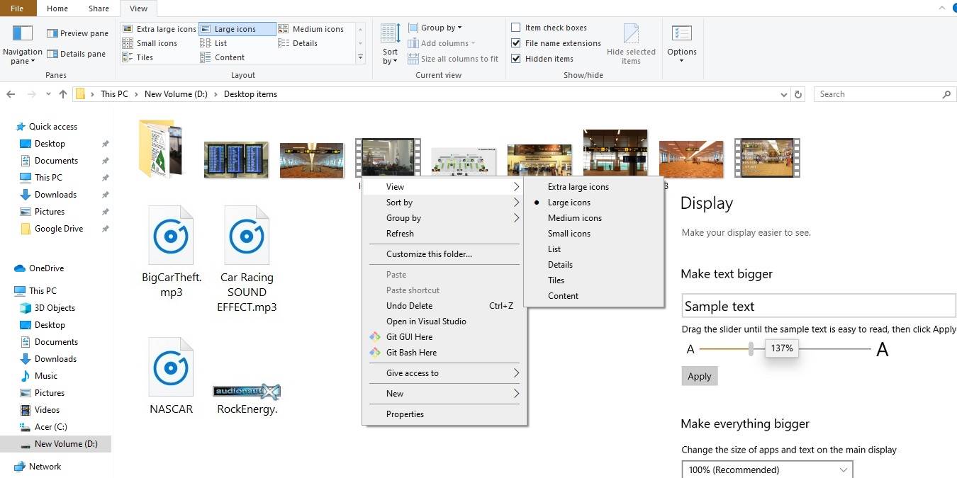The width and height of the screenshot is (957, 478).
Task: Expand the Layout gallery with the more arrow
Action: click(x=360, y=57)
